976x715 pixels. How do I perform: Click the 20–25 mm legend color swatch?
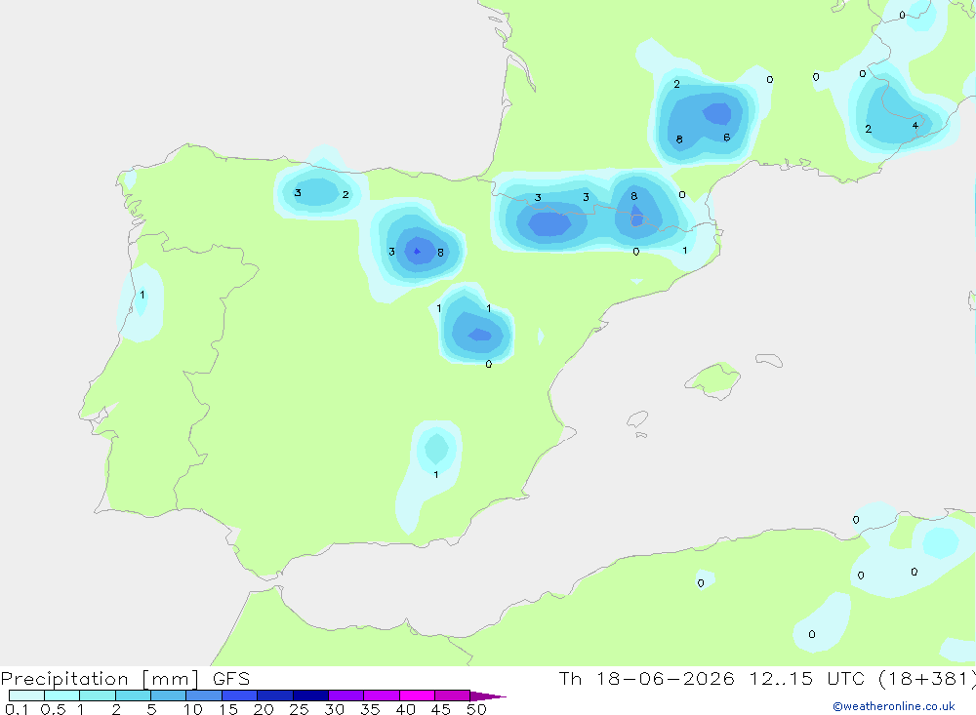coord(275,695)
